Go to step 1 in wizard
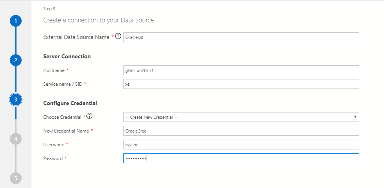384x188 pixels. point(16,21)
